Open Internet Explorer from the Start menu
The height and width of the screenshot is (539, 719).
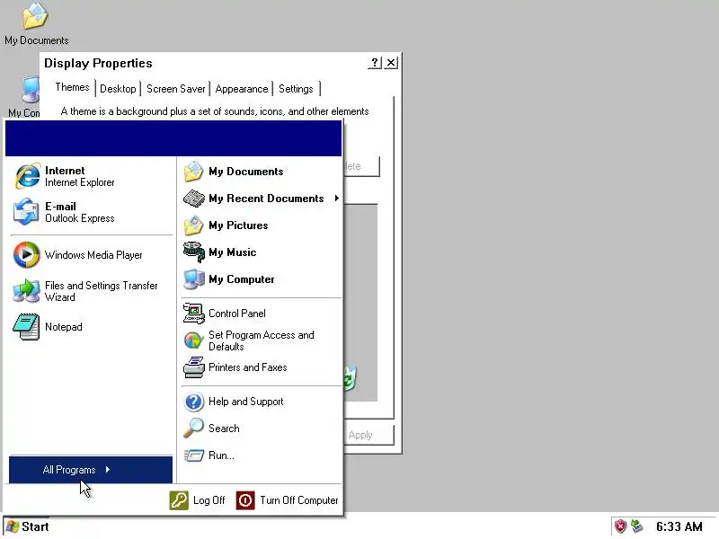coord(91,176)
